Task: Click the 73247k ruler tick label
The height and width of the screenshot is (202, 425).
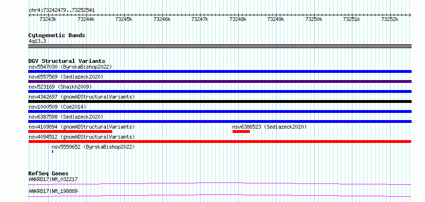Action: [x=200, y=19]
